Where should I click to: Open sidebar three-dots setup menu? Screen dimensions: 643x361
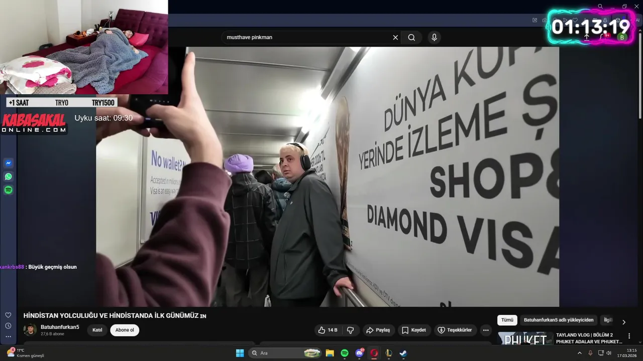click(8, 336)
